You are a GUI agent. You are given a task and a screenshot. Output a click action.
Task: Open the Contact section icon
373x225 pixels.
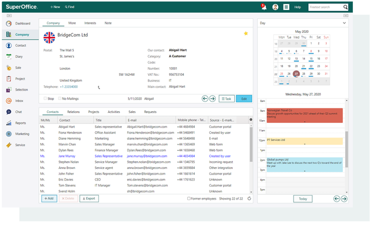(9, 45)
